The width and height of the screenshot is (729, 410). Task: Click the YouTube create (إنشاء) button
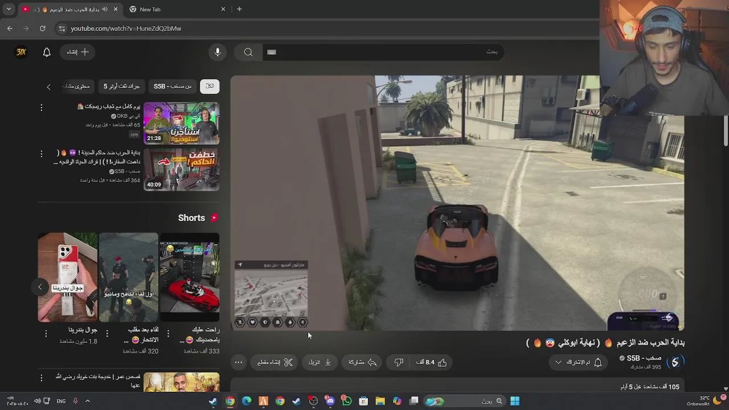click(x=77, y=52)
